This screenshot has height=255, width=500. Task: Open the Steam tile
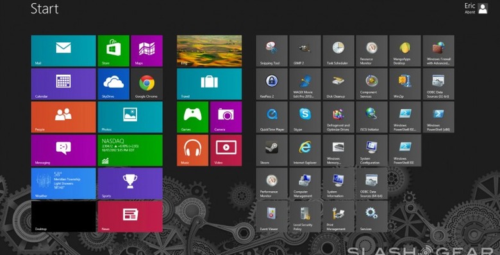[x=272, y=150]
